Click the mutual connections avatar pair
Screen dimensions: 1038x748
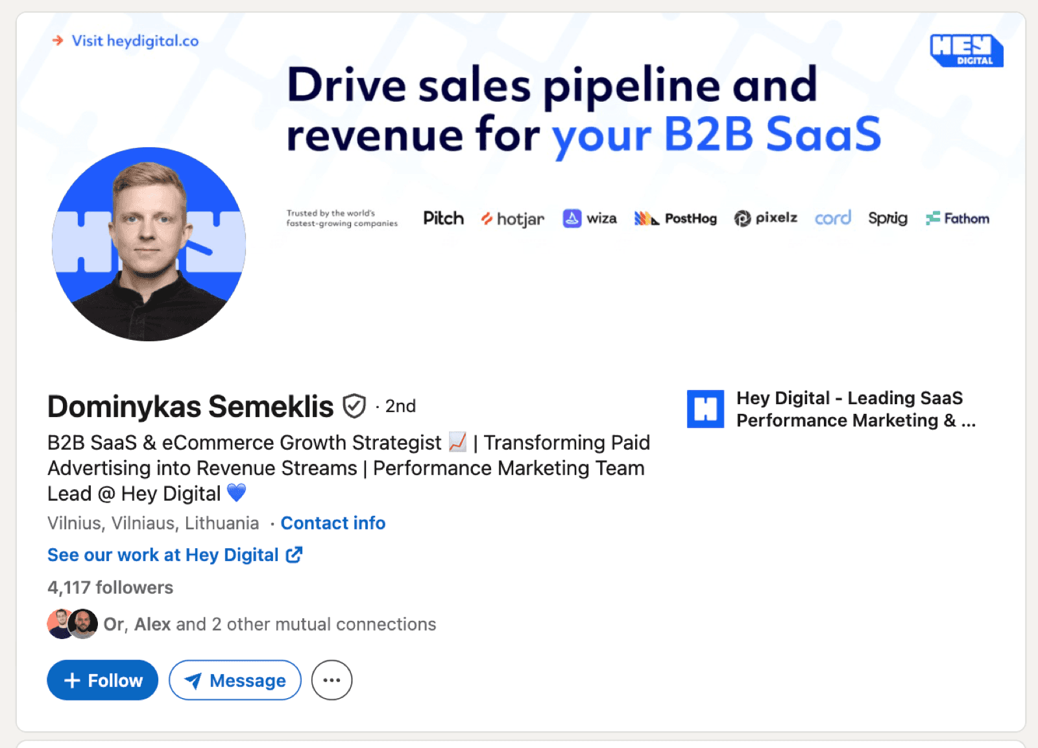[72, 623]
